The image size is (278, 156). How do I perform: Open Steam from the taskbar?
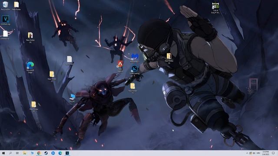[46, 153]
